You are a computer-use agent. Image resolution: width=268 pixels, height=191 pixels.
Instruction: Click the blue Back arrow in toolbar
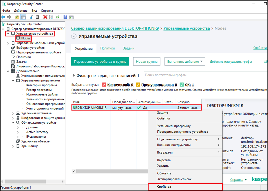pos(3,17)
